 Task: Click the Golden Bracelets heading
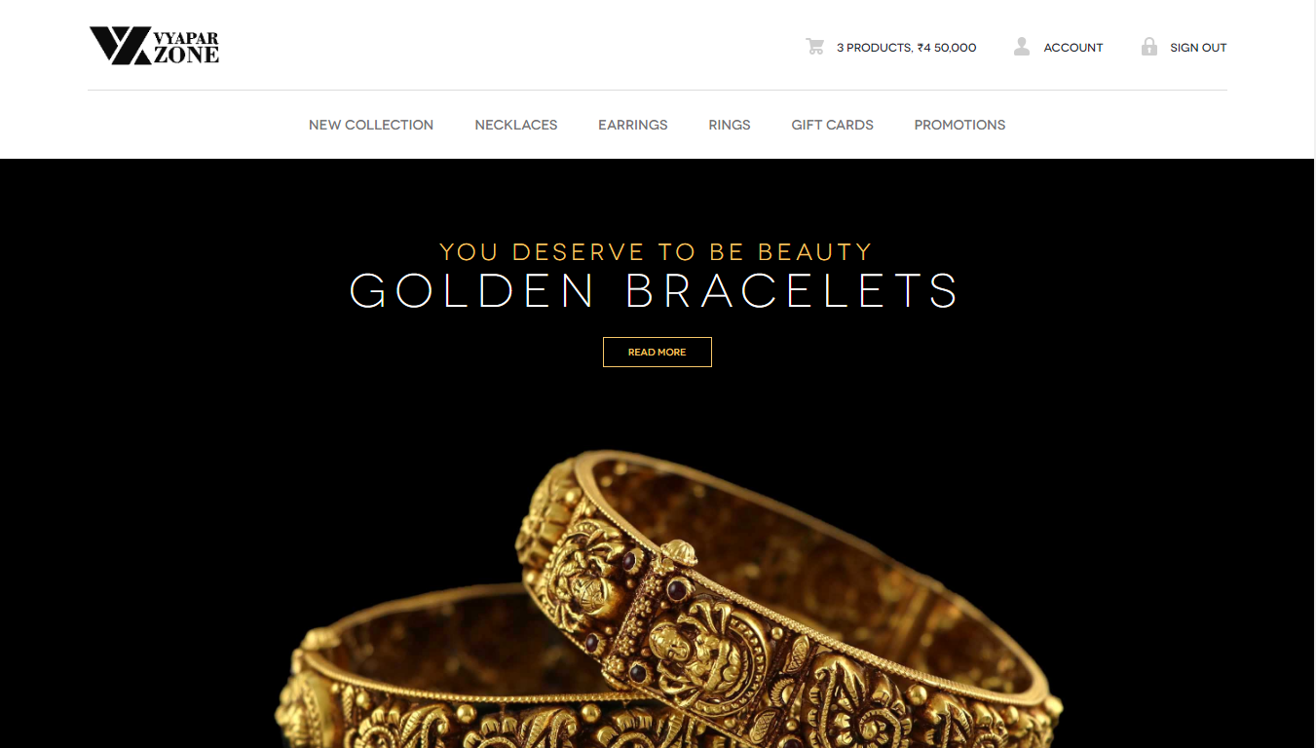[x=655, y=291]
